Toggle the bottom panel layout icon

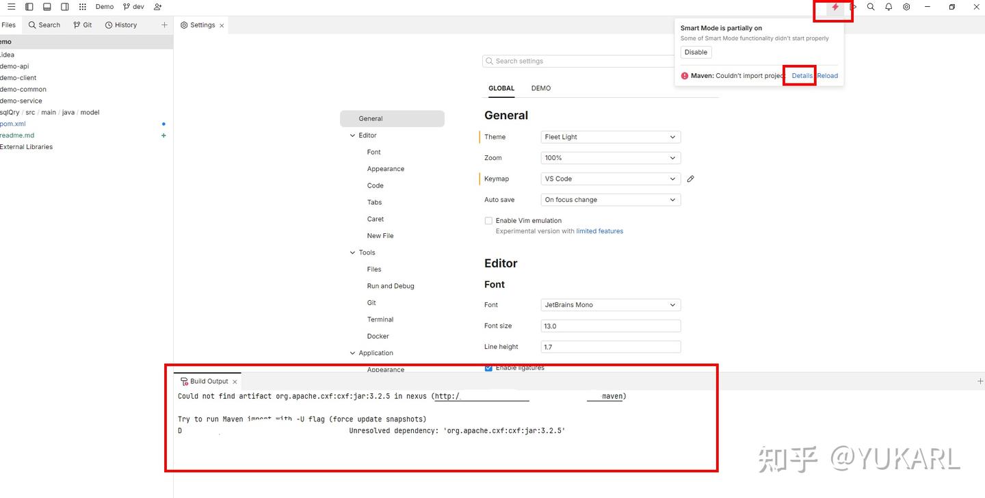tap(47, 7)
